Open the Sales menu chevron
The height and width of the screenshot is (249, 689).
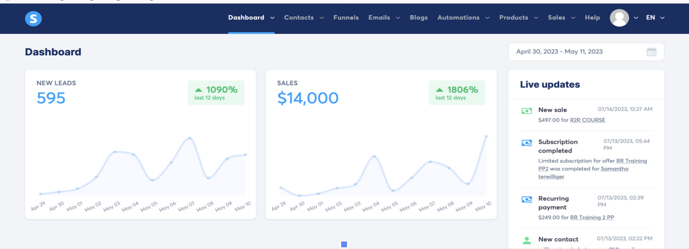pyautogui.click(x=573, y=18)
